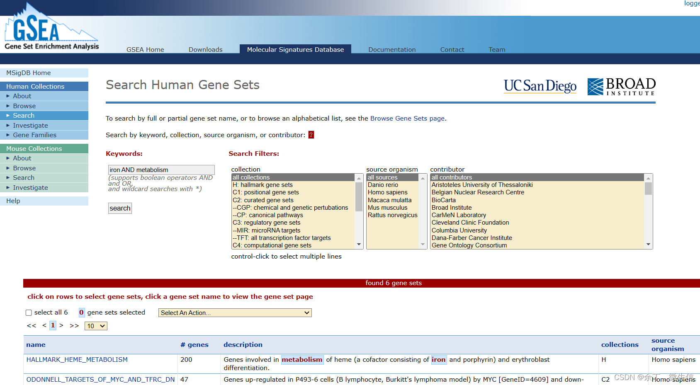Select 'Danio rerio' organism option
The width and height of the screenshot is (700, 385).
393,185
